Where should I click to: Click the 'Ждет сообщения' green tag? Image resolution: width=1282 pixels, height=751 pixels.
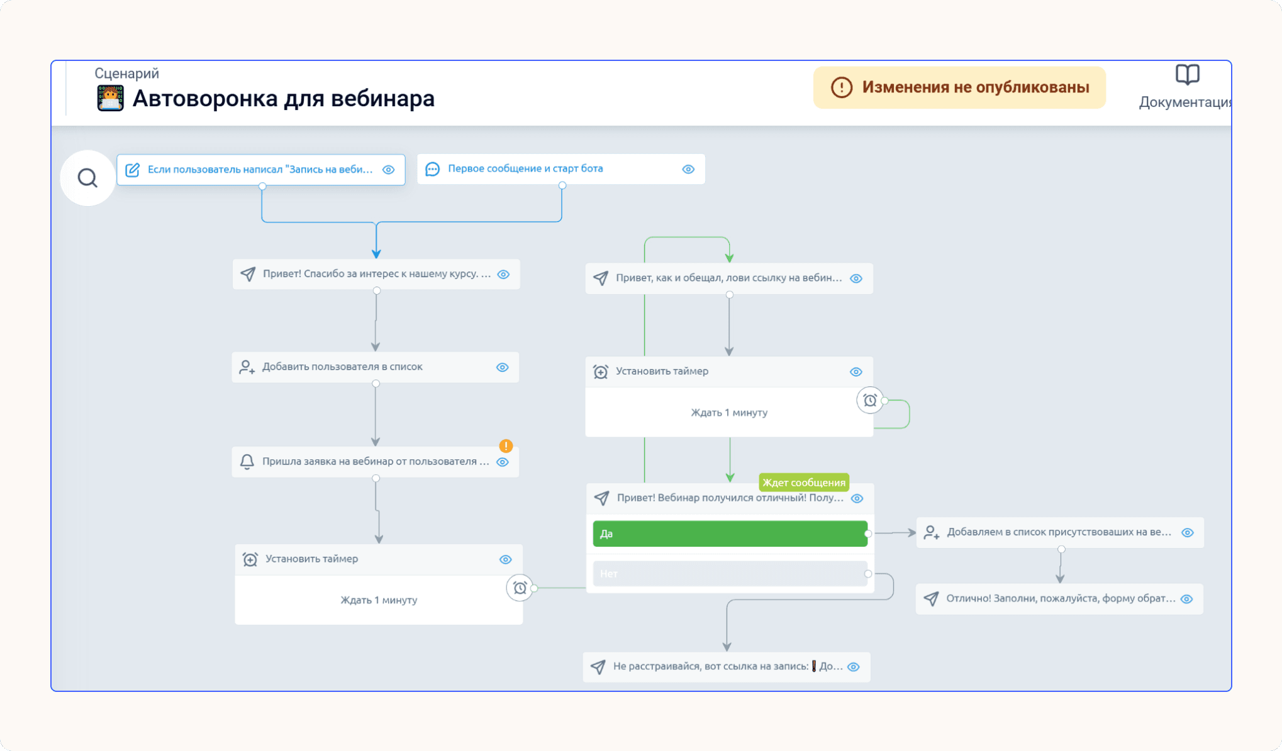803,482
